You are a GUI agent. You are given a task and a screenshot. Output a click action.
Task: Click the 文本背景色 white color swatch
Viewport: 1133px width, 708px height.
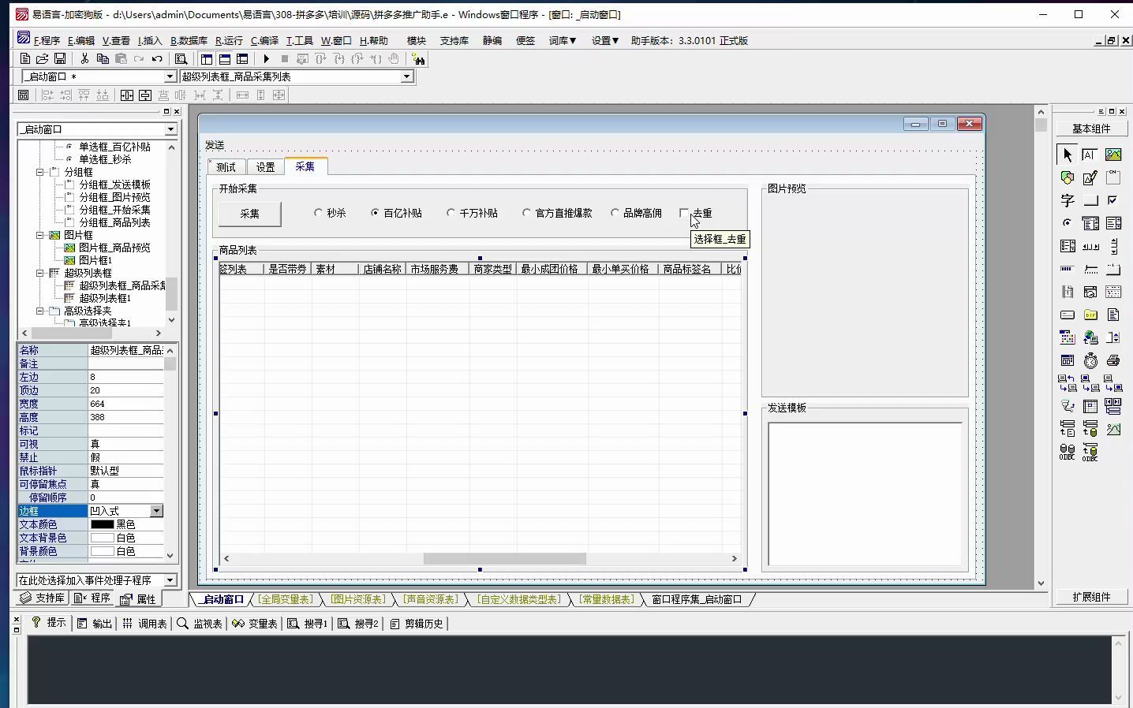tap(103, 538)
